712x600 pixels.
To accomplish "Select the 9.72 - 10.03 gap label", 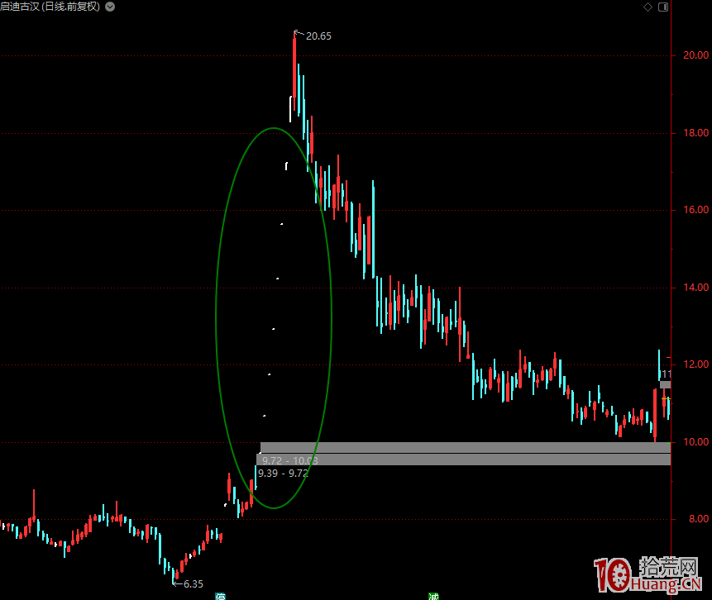I will pyautogui.click(x=289, y=460).
